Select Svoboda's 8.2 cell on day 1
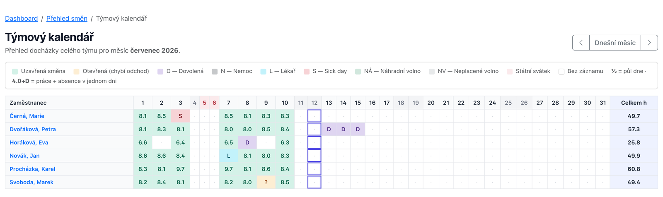663x197 pixels. tap(143, 182)
